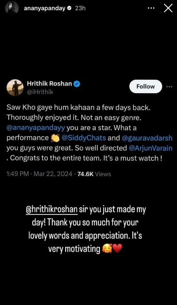
Task: Click blue verified checkmark next to Hrithik Roshan
Action: [77, 84]
